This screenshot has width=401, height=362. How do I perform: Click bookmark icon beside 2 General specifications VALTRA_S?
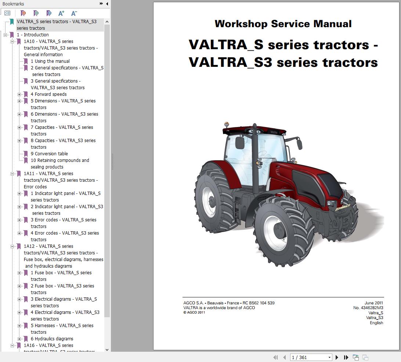(26, 68)
